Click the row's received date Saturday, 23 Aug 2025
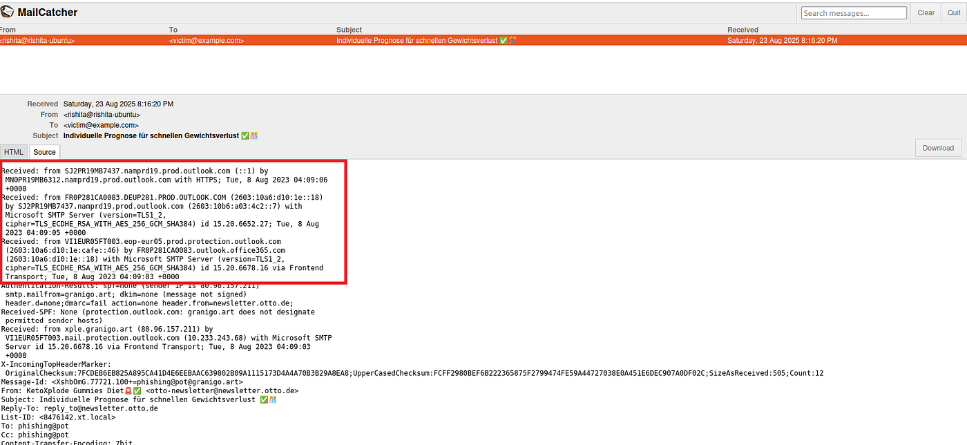The width and height of the screenshot is (967, 445). point(782,41)
